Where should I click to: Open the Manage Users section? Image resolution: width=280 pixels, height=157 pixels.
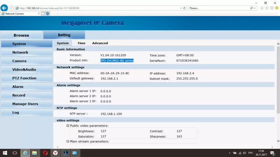click(x=27, y=104)
